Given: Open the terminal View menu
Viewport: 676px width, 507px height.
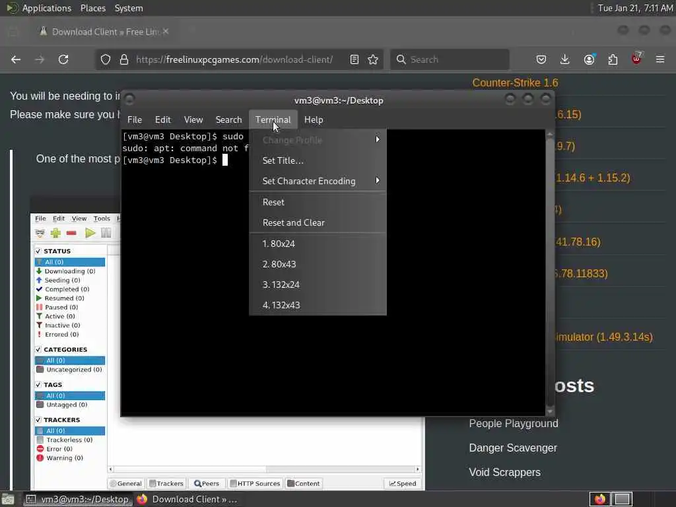Looking at the screenshot, I should pyautogui.click(x=193, y=120).
